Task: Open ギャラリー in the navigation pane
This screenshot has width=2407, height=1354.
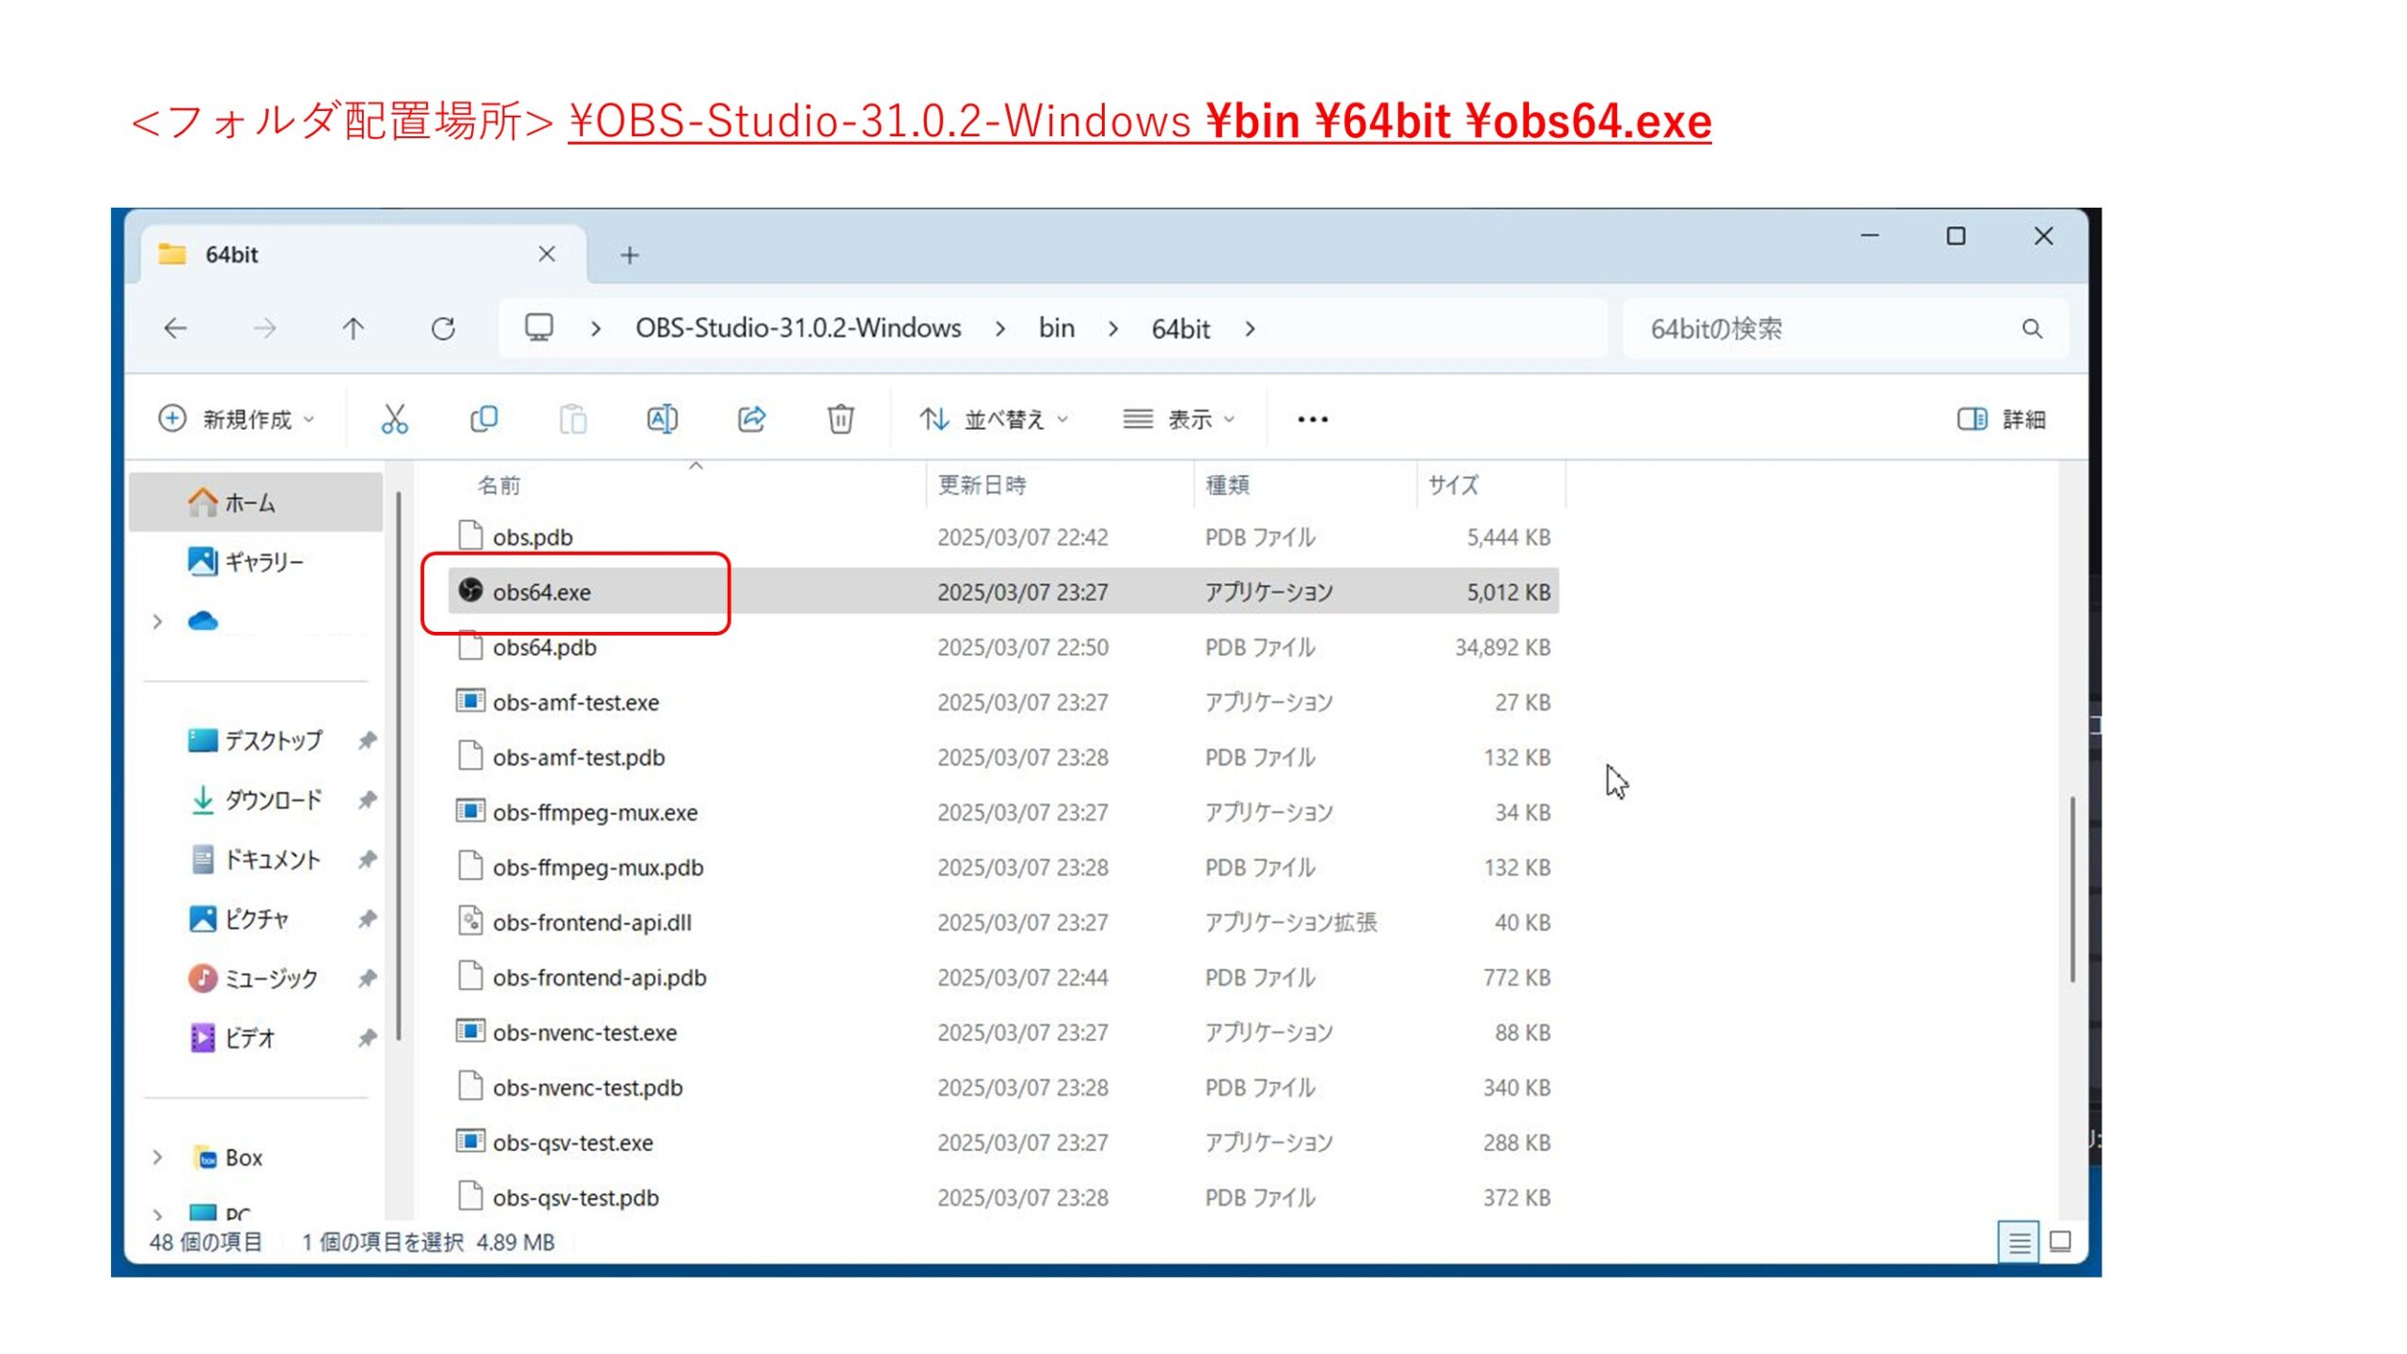Action: click(256, 562)
